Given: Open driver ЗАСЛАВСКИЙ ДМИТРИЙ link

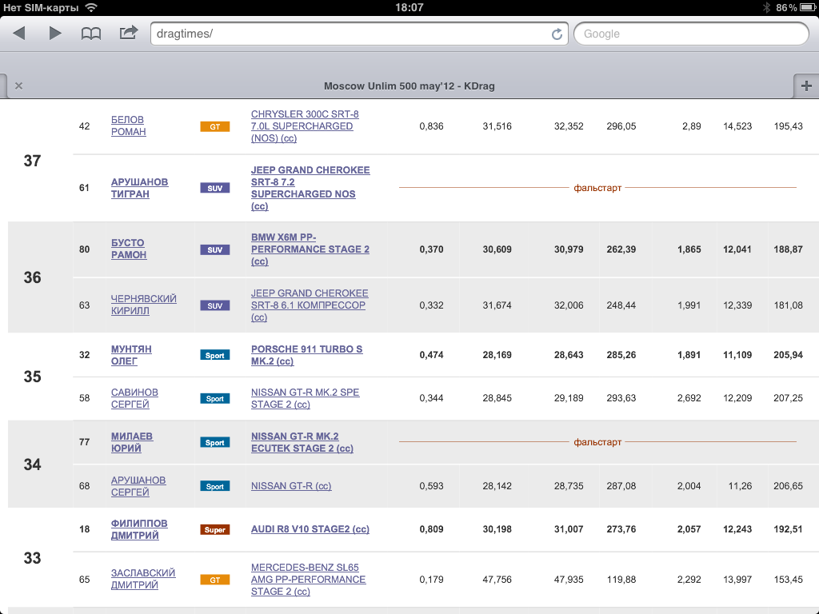Looking at the screenshot, I should point(143,579).
